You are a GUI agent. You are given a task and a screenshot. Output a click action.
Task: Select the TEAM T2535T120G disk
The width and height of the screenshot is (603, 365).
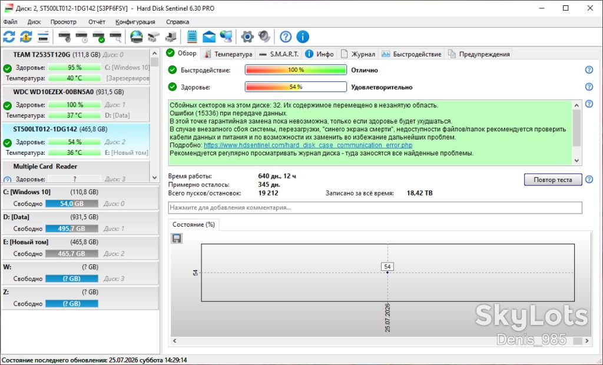[76, 66]
